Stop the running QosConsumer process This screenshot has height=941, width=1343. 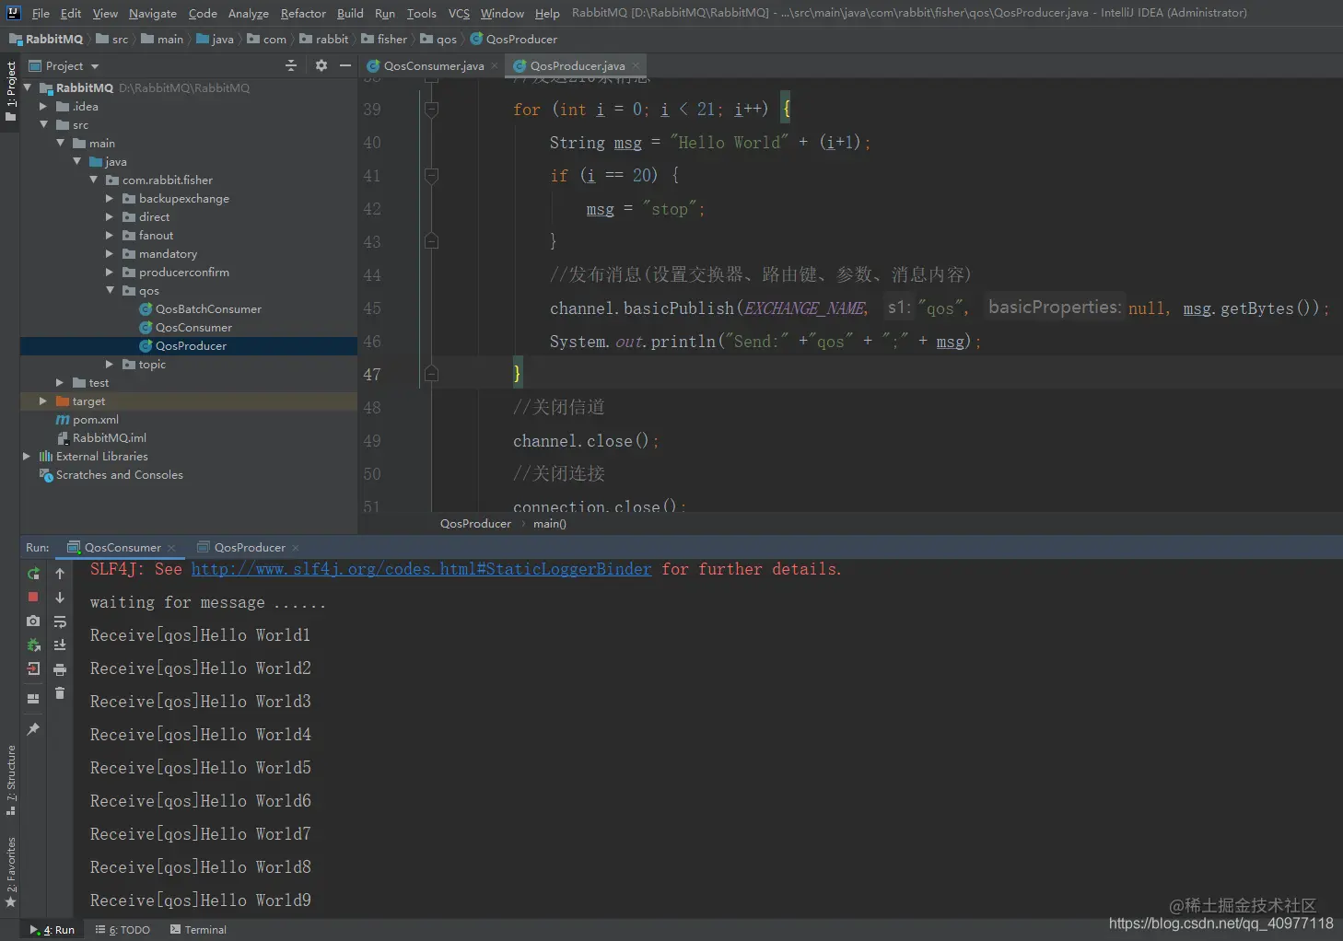(33, 598)
